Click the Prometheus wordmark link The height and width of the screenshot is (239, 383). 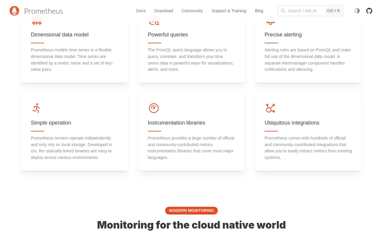pyautogui.click(x=43, y=11)
